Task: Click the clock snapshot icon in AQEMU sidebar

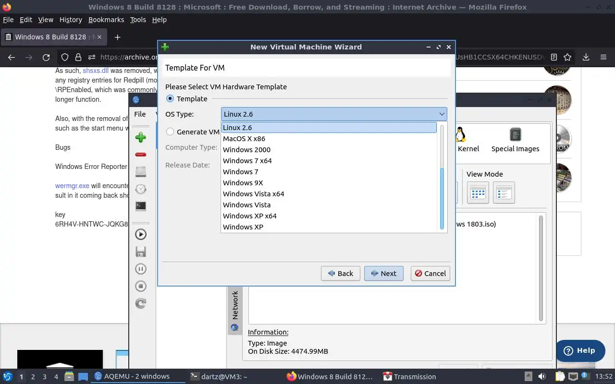Action: 140,189
